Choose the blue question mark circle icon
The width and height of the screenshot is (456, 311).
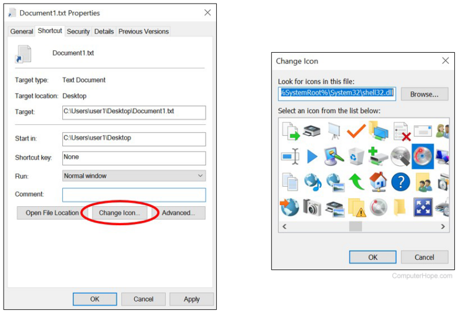400,182
